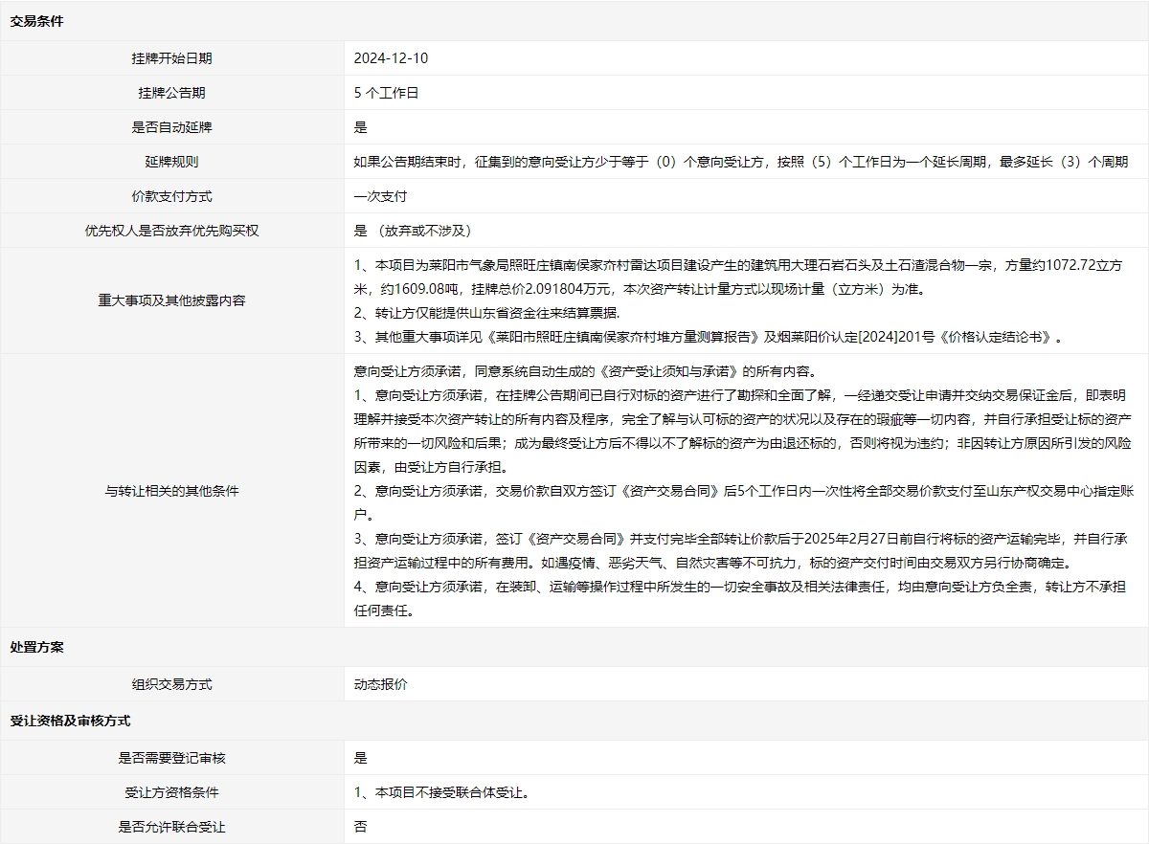1149x844 pixels.
Task: Select the 挂牌公告期 label cell
Action: (171, 93)
